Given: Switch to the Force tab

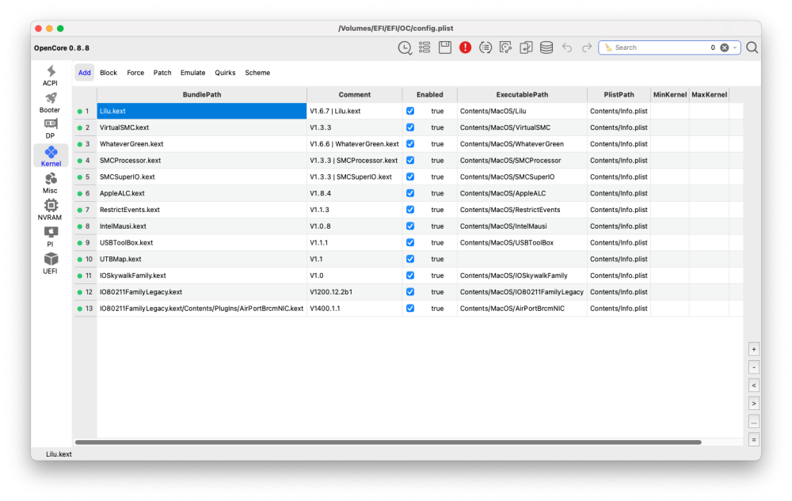Looking at the screenshot, I should click(135, 73).
